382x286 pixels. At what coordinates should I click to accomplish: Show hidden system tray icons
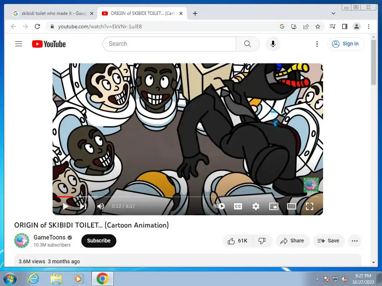coord(317,279)
